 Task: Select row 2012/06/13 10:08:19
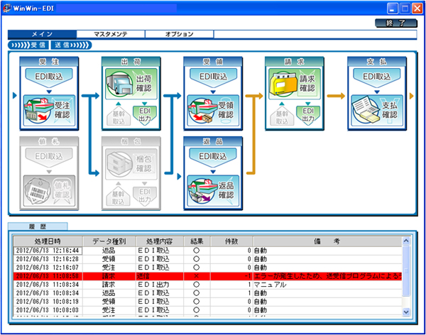pyautogui.click(x=208, y=302)
